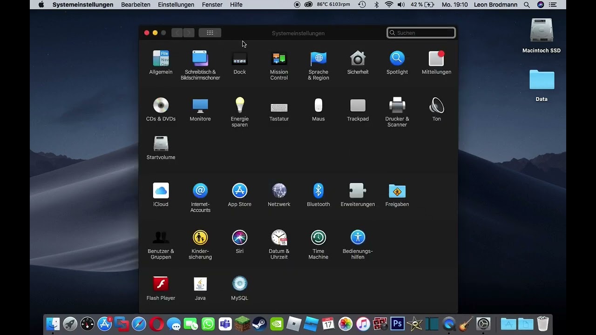The image size is (596, 335).
Task: Open Finder from the Dock
Action: click(x=53, y=324)
